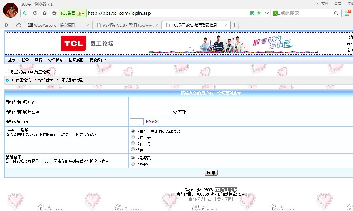The image size is (353, 211).
Task: Close the ASP探针V1.8 tab
Action: pos(157,25)
